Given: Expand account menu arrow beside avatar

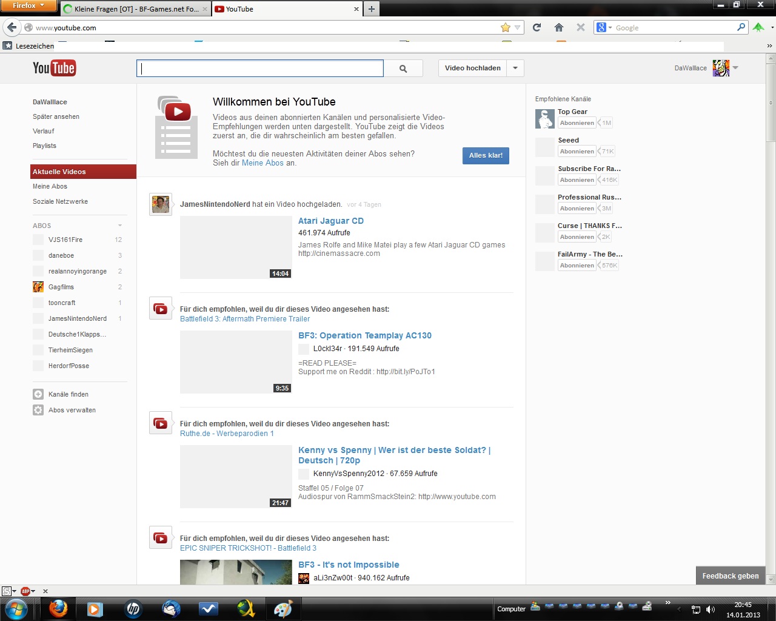Looking at the screenshot, I should 735,68.
